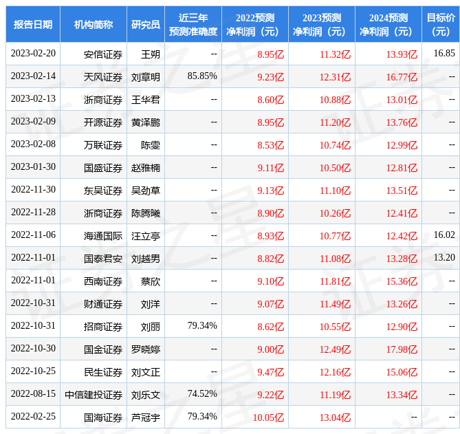Click the 2024预测净利润 column header
460x434 pixels.
point(388,24)
